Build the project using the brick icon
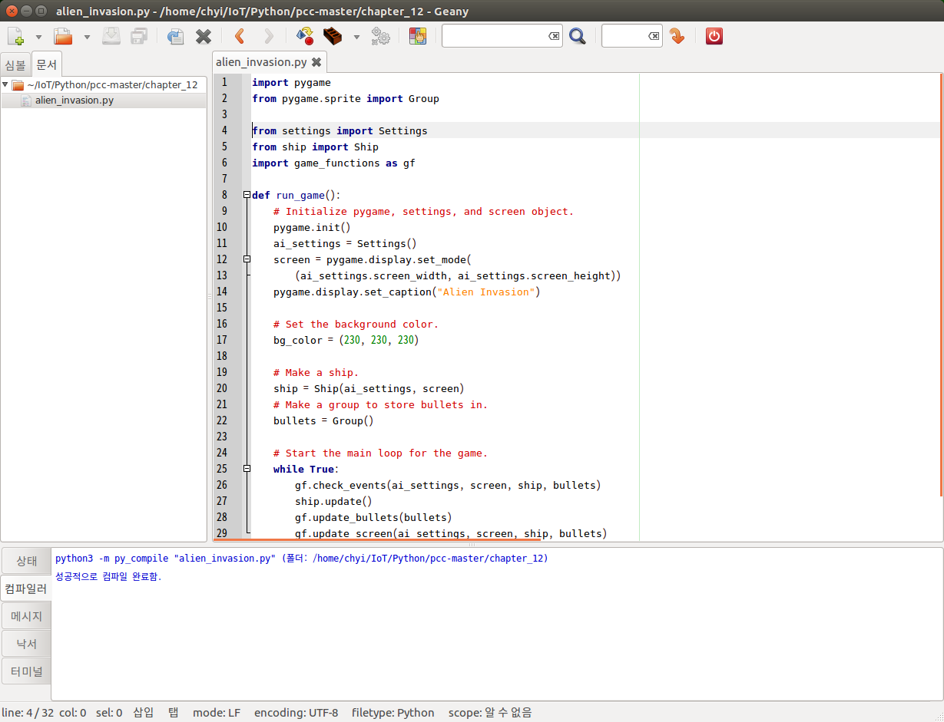This screenshot has height=722, width=944. click(x=333, y=35)
